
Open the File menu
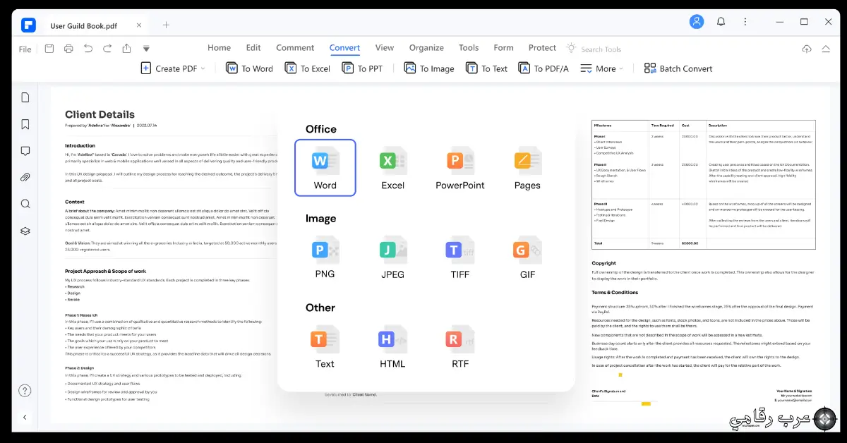[x=25, y=49]
